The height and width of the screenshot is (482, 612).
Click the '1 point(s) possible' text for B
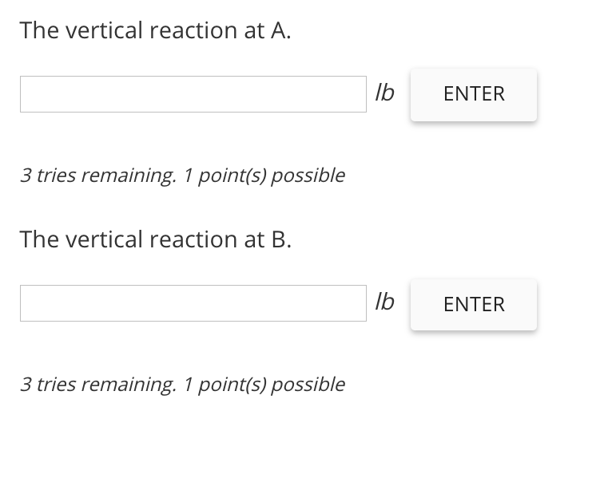264,384
